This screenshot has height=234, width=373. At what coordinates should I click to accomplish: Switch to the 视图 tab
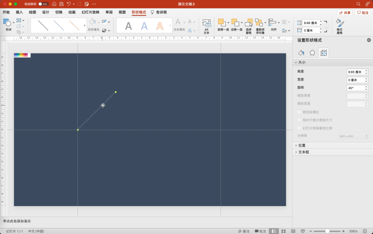pos(122,12)
